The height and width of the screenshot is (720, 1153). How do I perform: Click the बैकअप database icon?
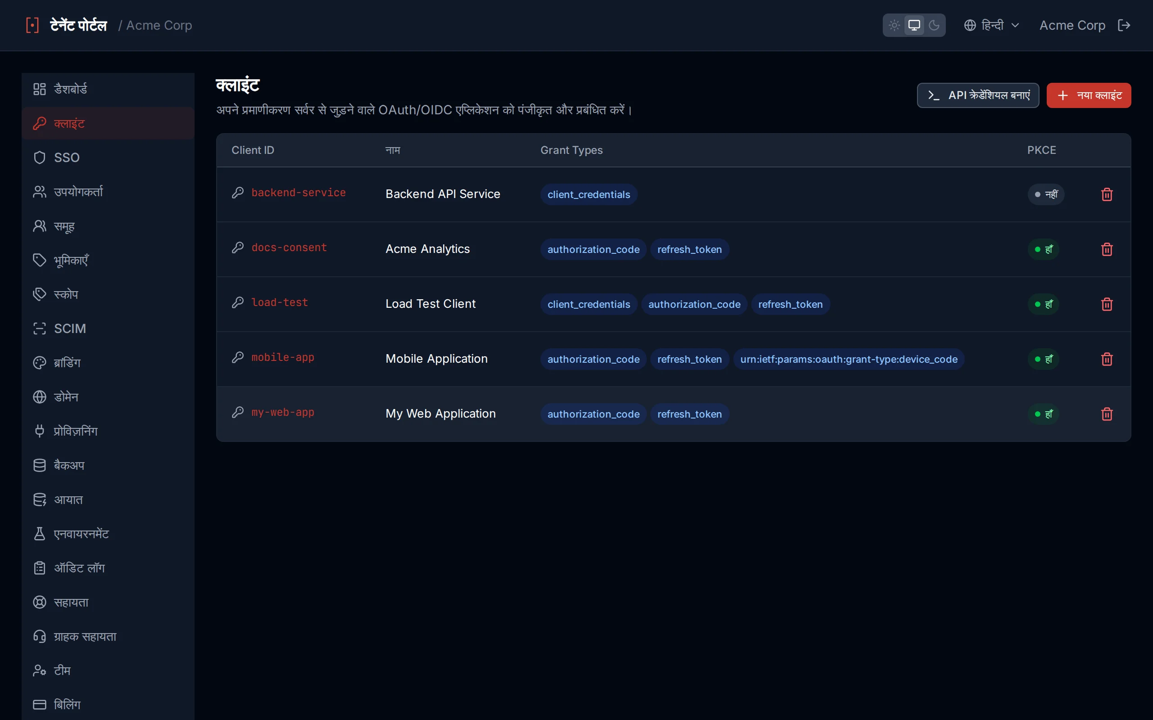[40, 465]
